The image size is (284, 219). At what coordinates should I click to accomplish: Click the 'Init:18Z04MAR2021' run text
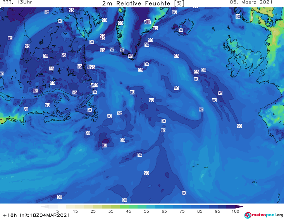[x=45, y=215]
